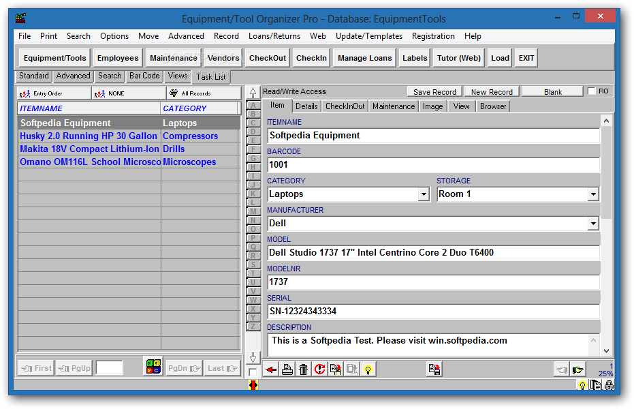634x409 pixels.
Task: Click the Labels toolbar button
Action: click(x=415, y=58)
